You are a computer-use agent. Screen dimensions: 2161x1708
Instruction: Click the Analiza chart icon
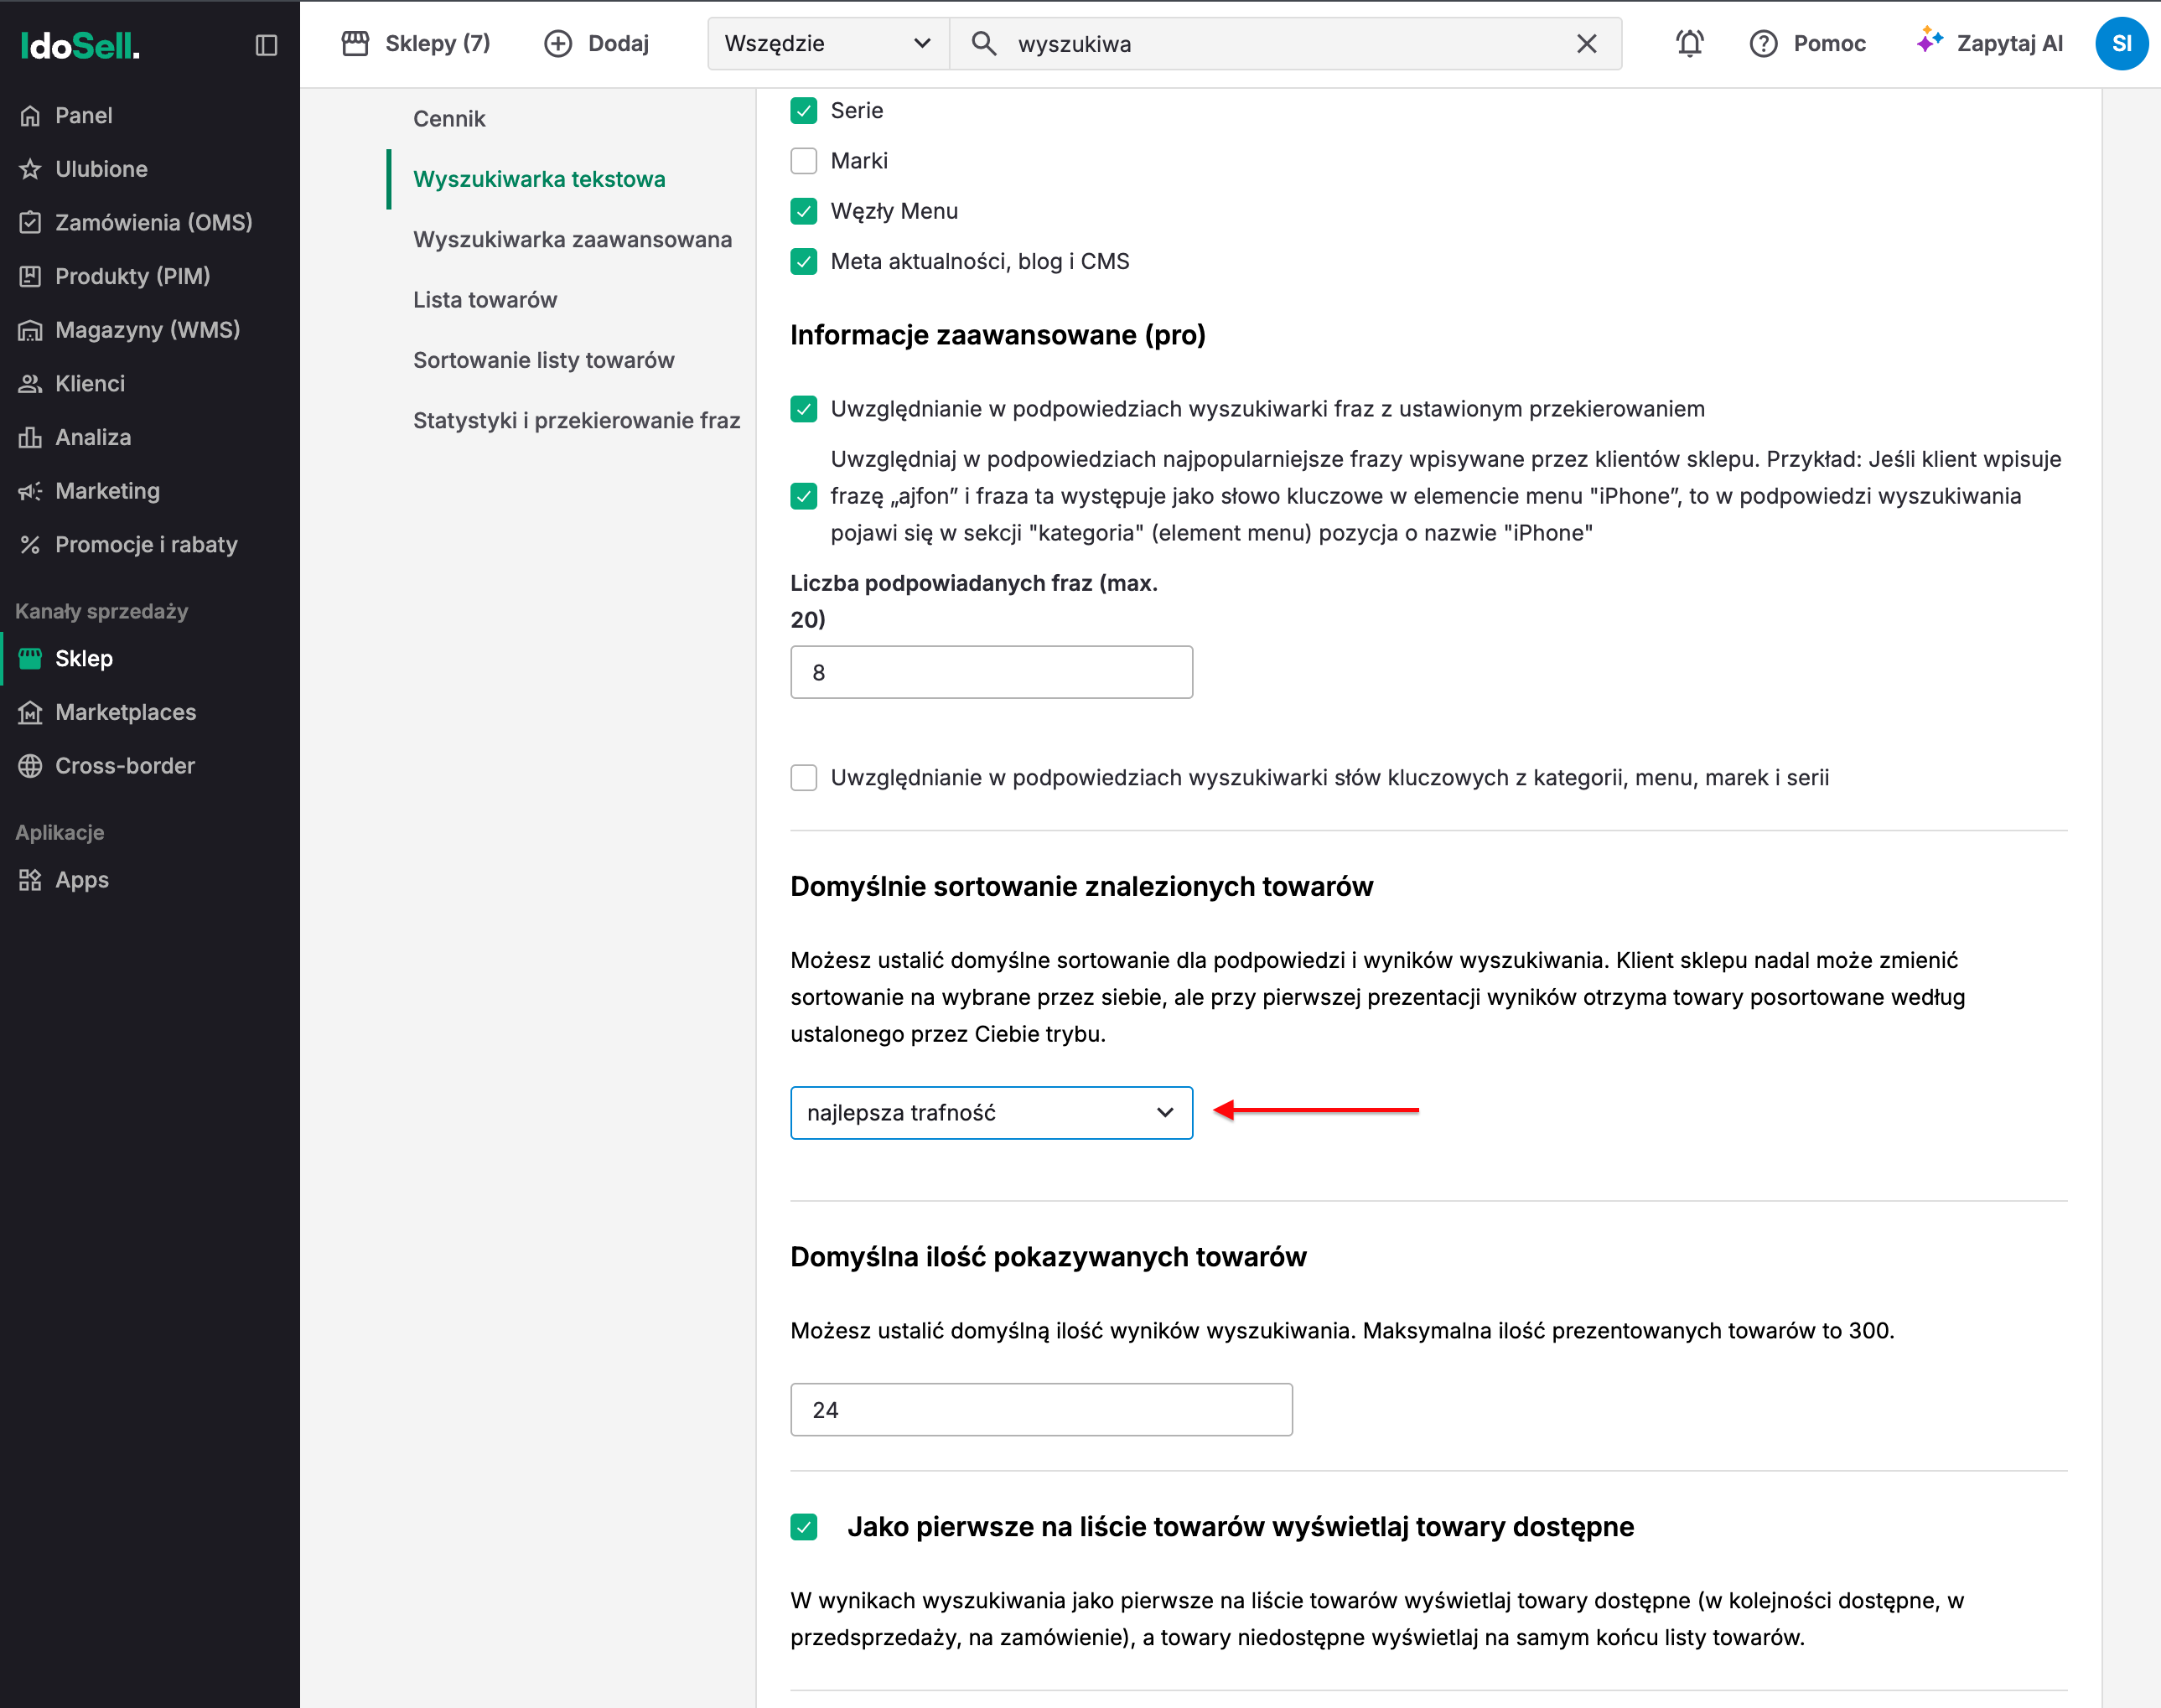[30, 438]
